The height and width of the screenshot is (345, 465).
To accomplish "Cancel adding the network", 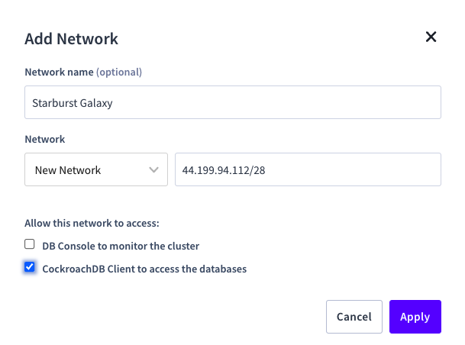I will click(354, 317).
